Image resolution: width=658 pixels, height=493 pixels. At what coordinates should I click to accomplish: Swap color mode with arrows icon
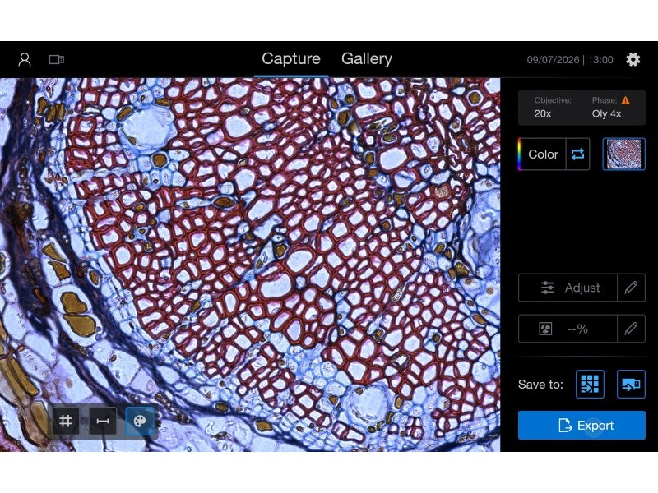coord(578,154)
